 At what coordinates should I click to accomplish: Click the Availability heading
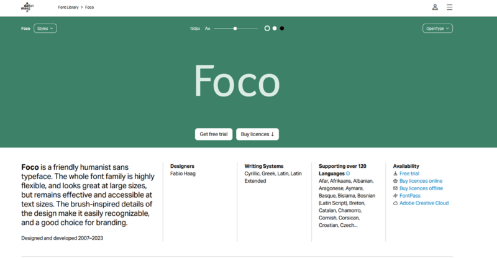[x=406, y=166]
